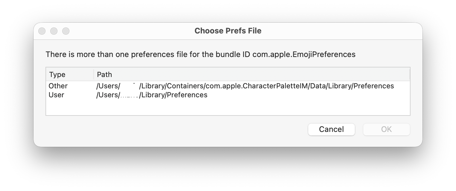
Task: Select the row with type Other
Action: pyautogui.click(x=58, y=86)
